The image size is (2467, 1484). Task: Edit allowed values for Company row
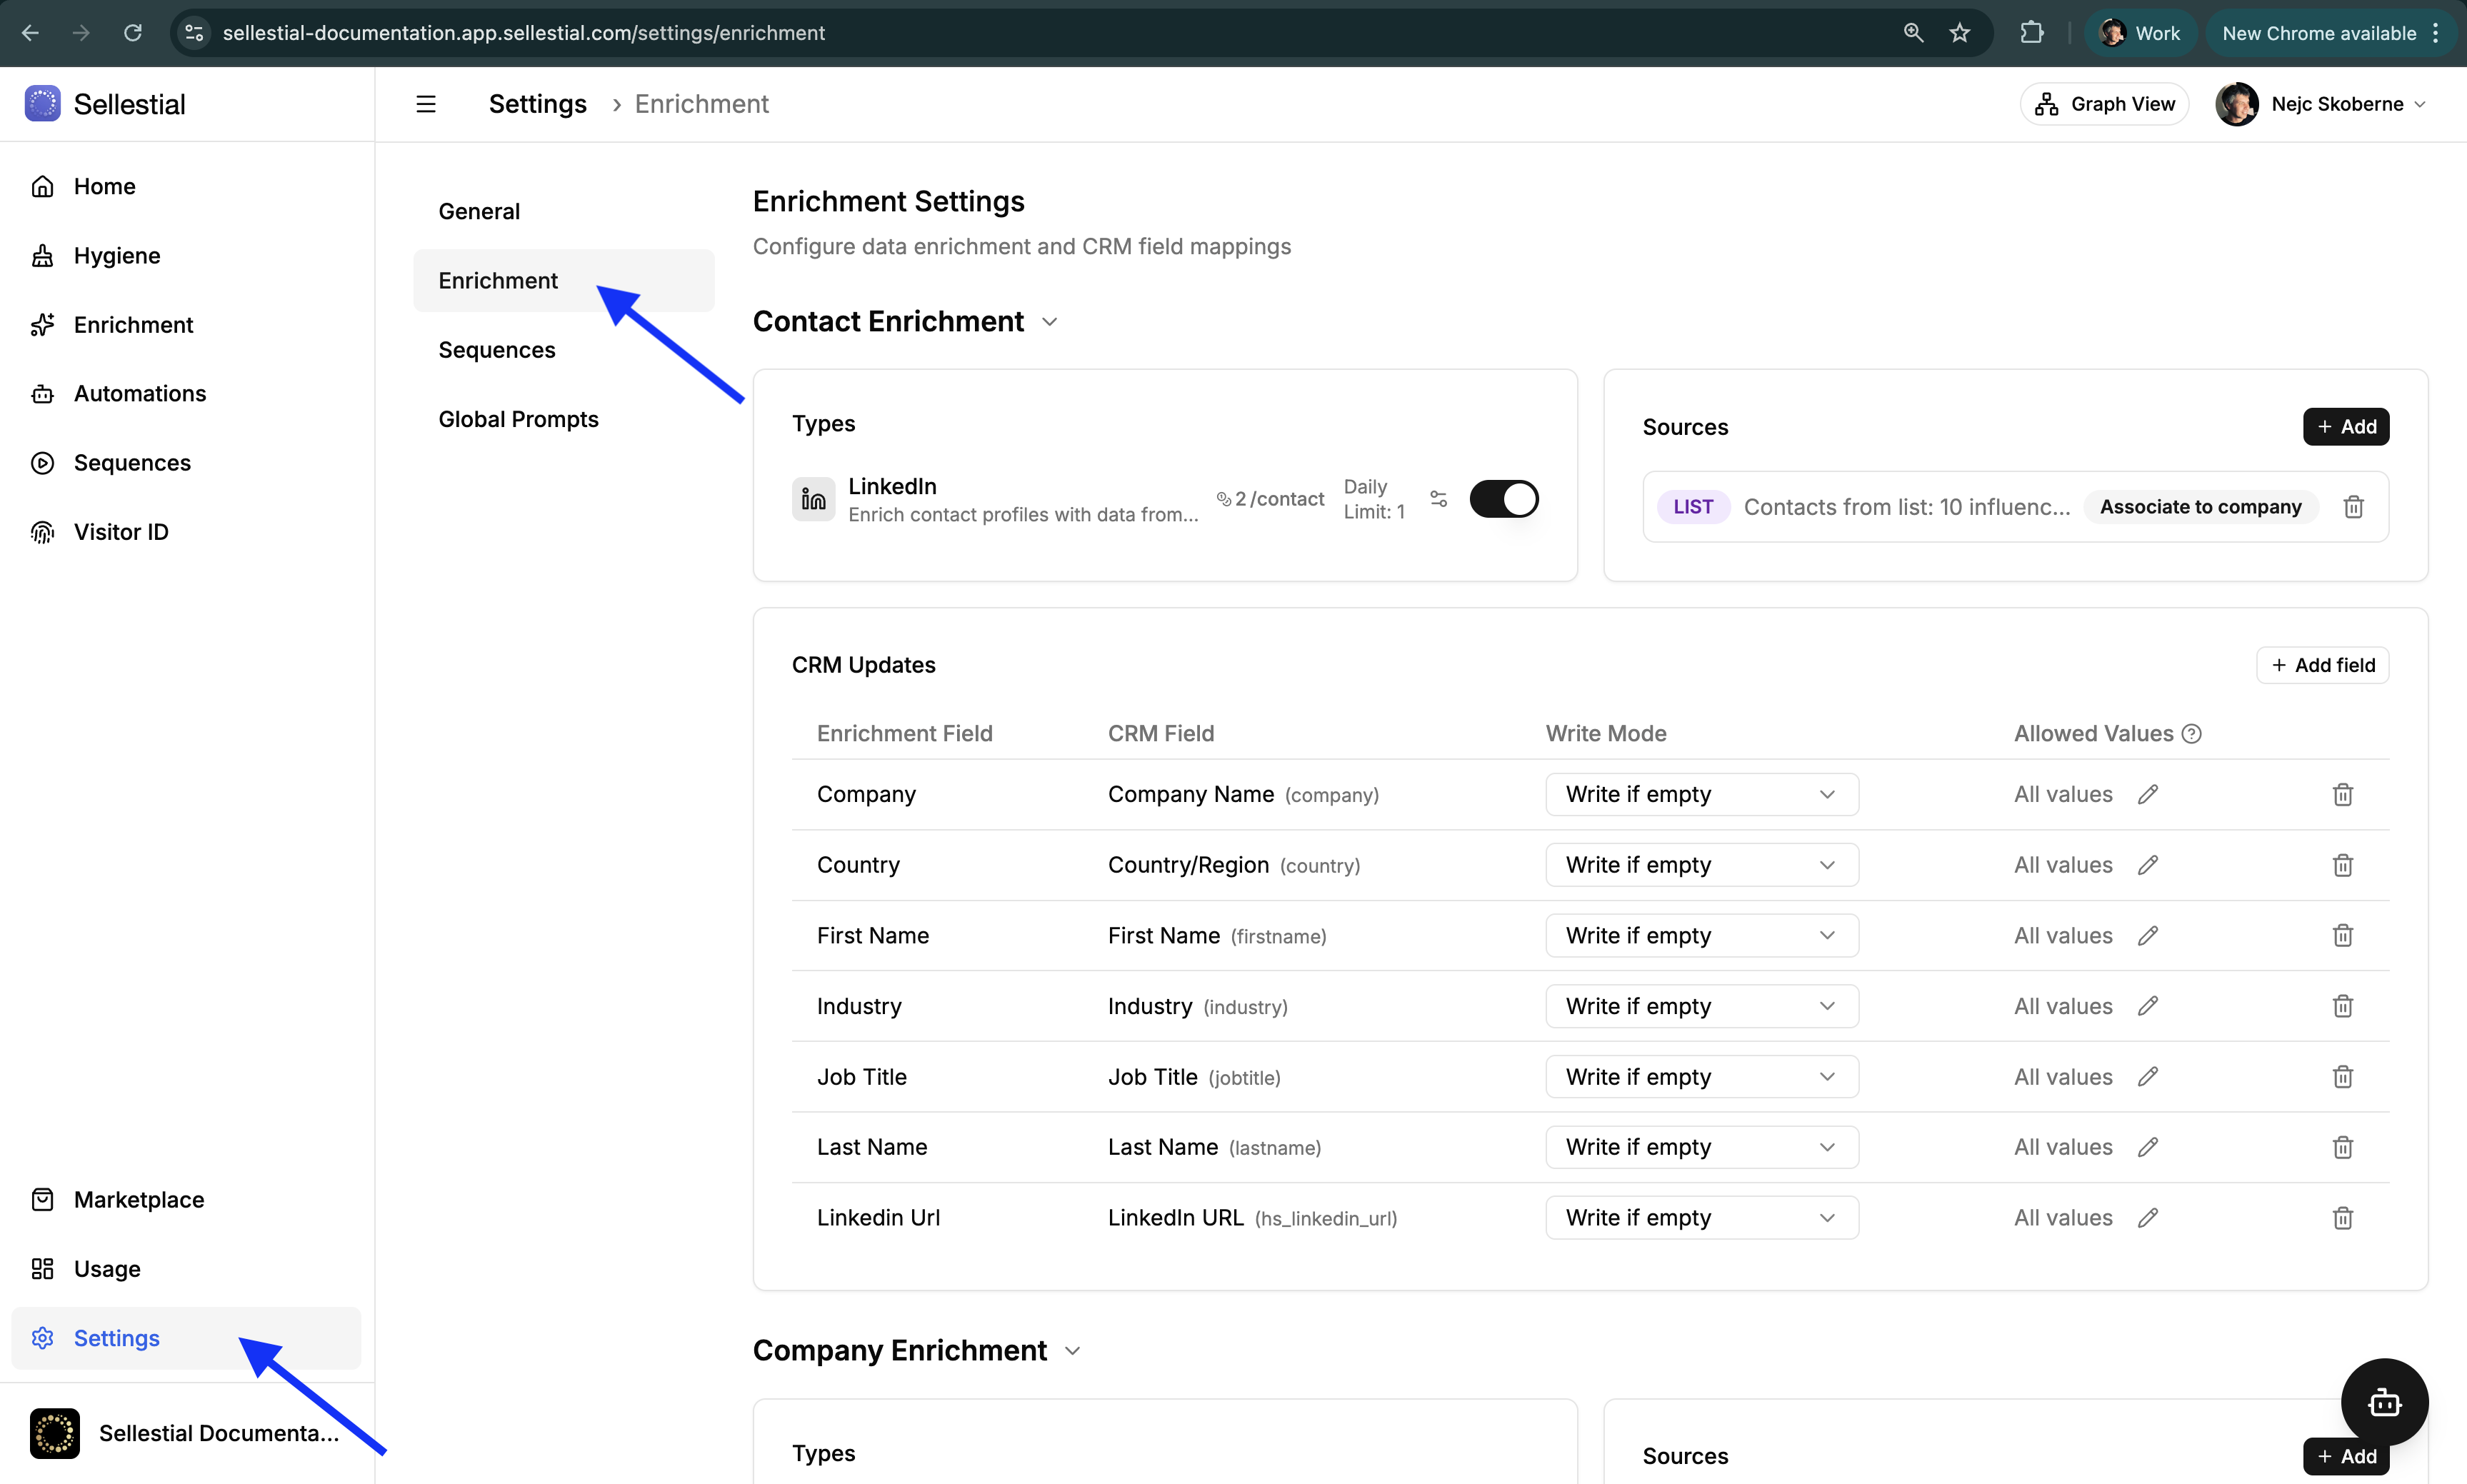2147,794
